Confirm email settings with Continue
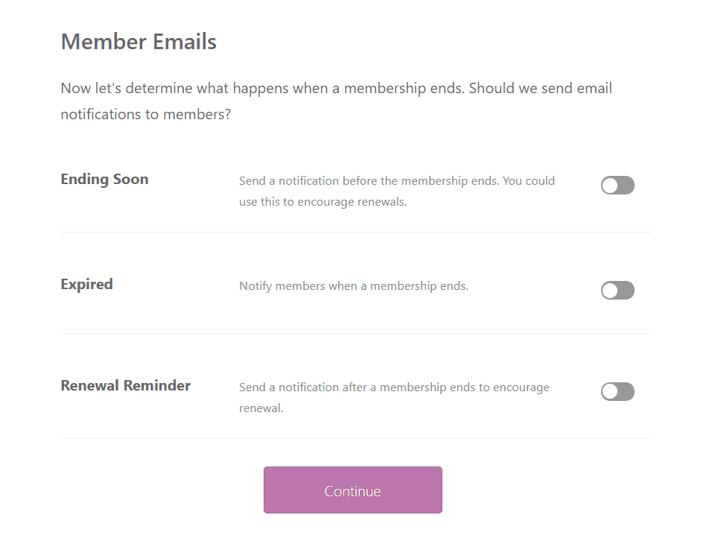Viewport: 715px width, 544px height. click(x=352, y=490)
